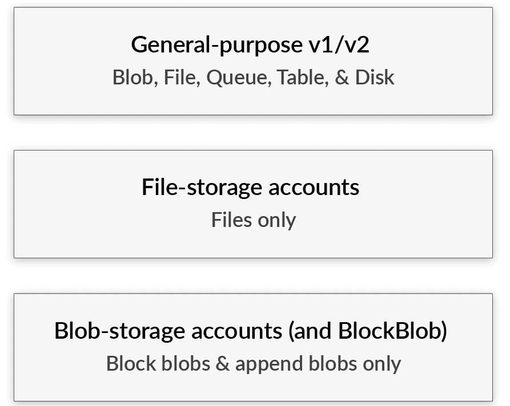This screenshot has height=406, width=510.
Task: Click the "Files only" subtitle
Action: 253,220
